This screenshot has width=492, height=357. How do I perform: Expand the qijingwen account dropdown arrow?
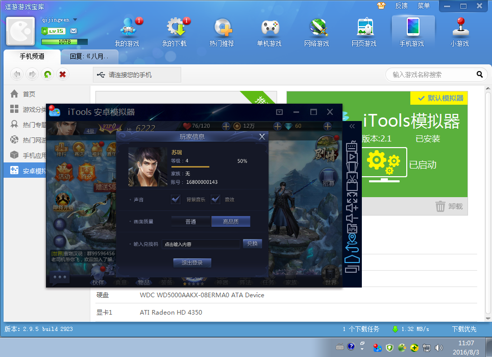(x=75, y=20)
